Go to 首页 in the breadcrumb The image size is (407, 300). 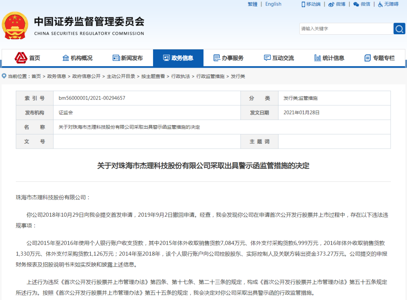[36, 76]
